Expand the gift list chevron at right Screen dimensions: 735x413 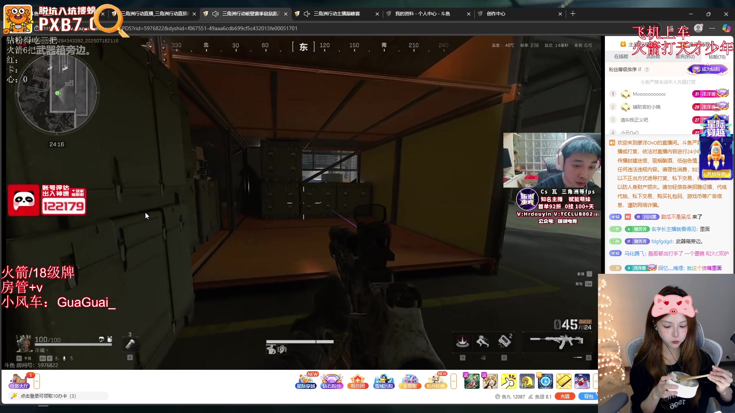(596, 381)
